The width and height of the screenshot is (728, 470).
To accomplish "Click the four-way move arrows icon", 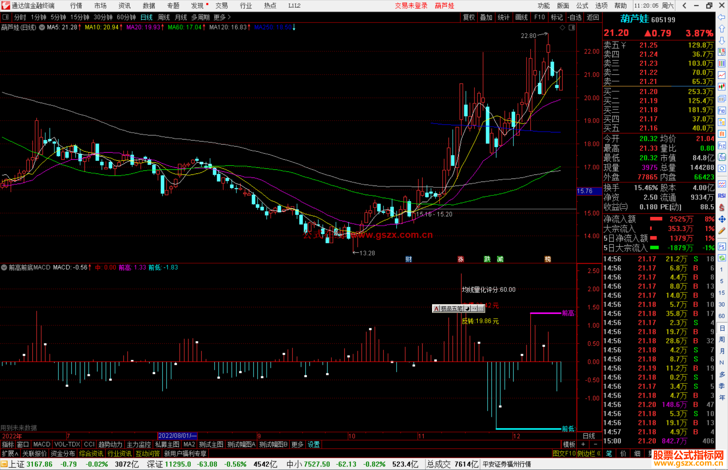I will click(722, 219).
